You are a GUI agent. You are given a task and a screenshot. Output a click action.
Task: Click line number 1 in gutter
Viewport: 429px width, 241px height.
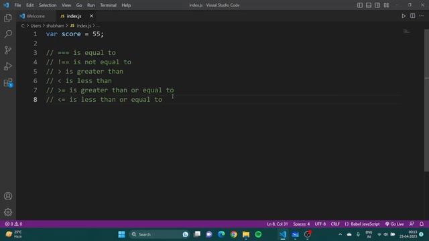click(x=35, y=34)
